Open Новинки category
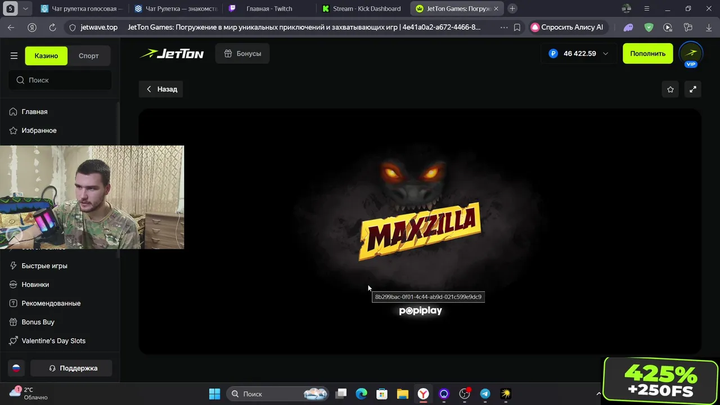720x405 pixels. pos(35,285)
